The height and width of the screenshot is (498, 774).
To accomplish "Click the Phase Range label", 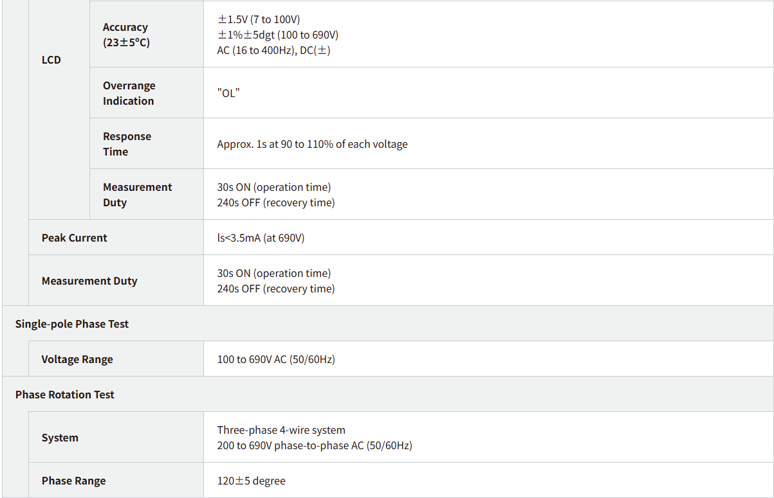I will pos(73,481).
